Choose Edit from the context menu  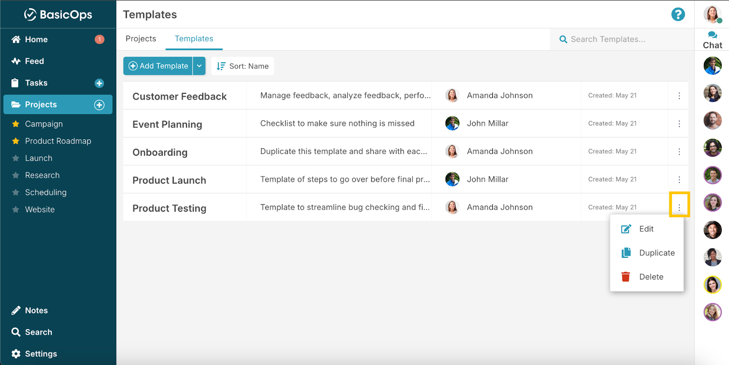click(x=647, y=229)
